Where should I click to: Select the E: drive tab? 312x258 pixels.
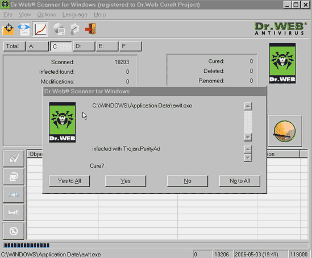[107, 47]
